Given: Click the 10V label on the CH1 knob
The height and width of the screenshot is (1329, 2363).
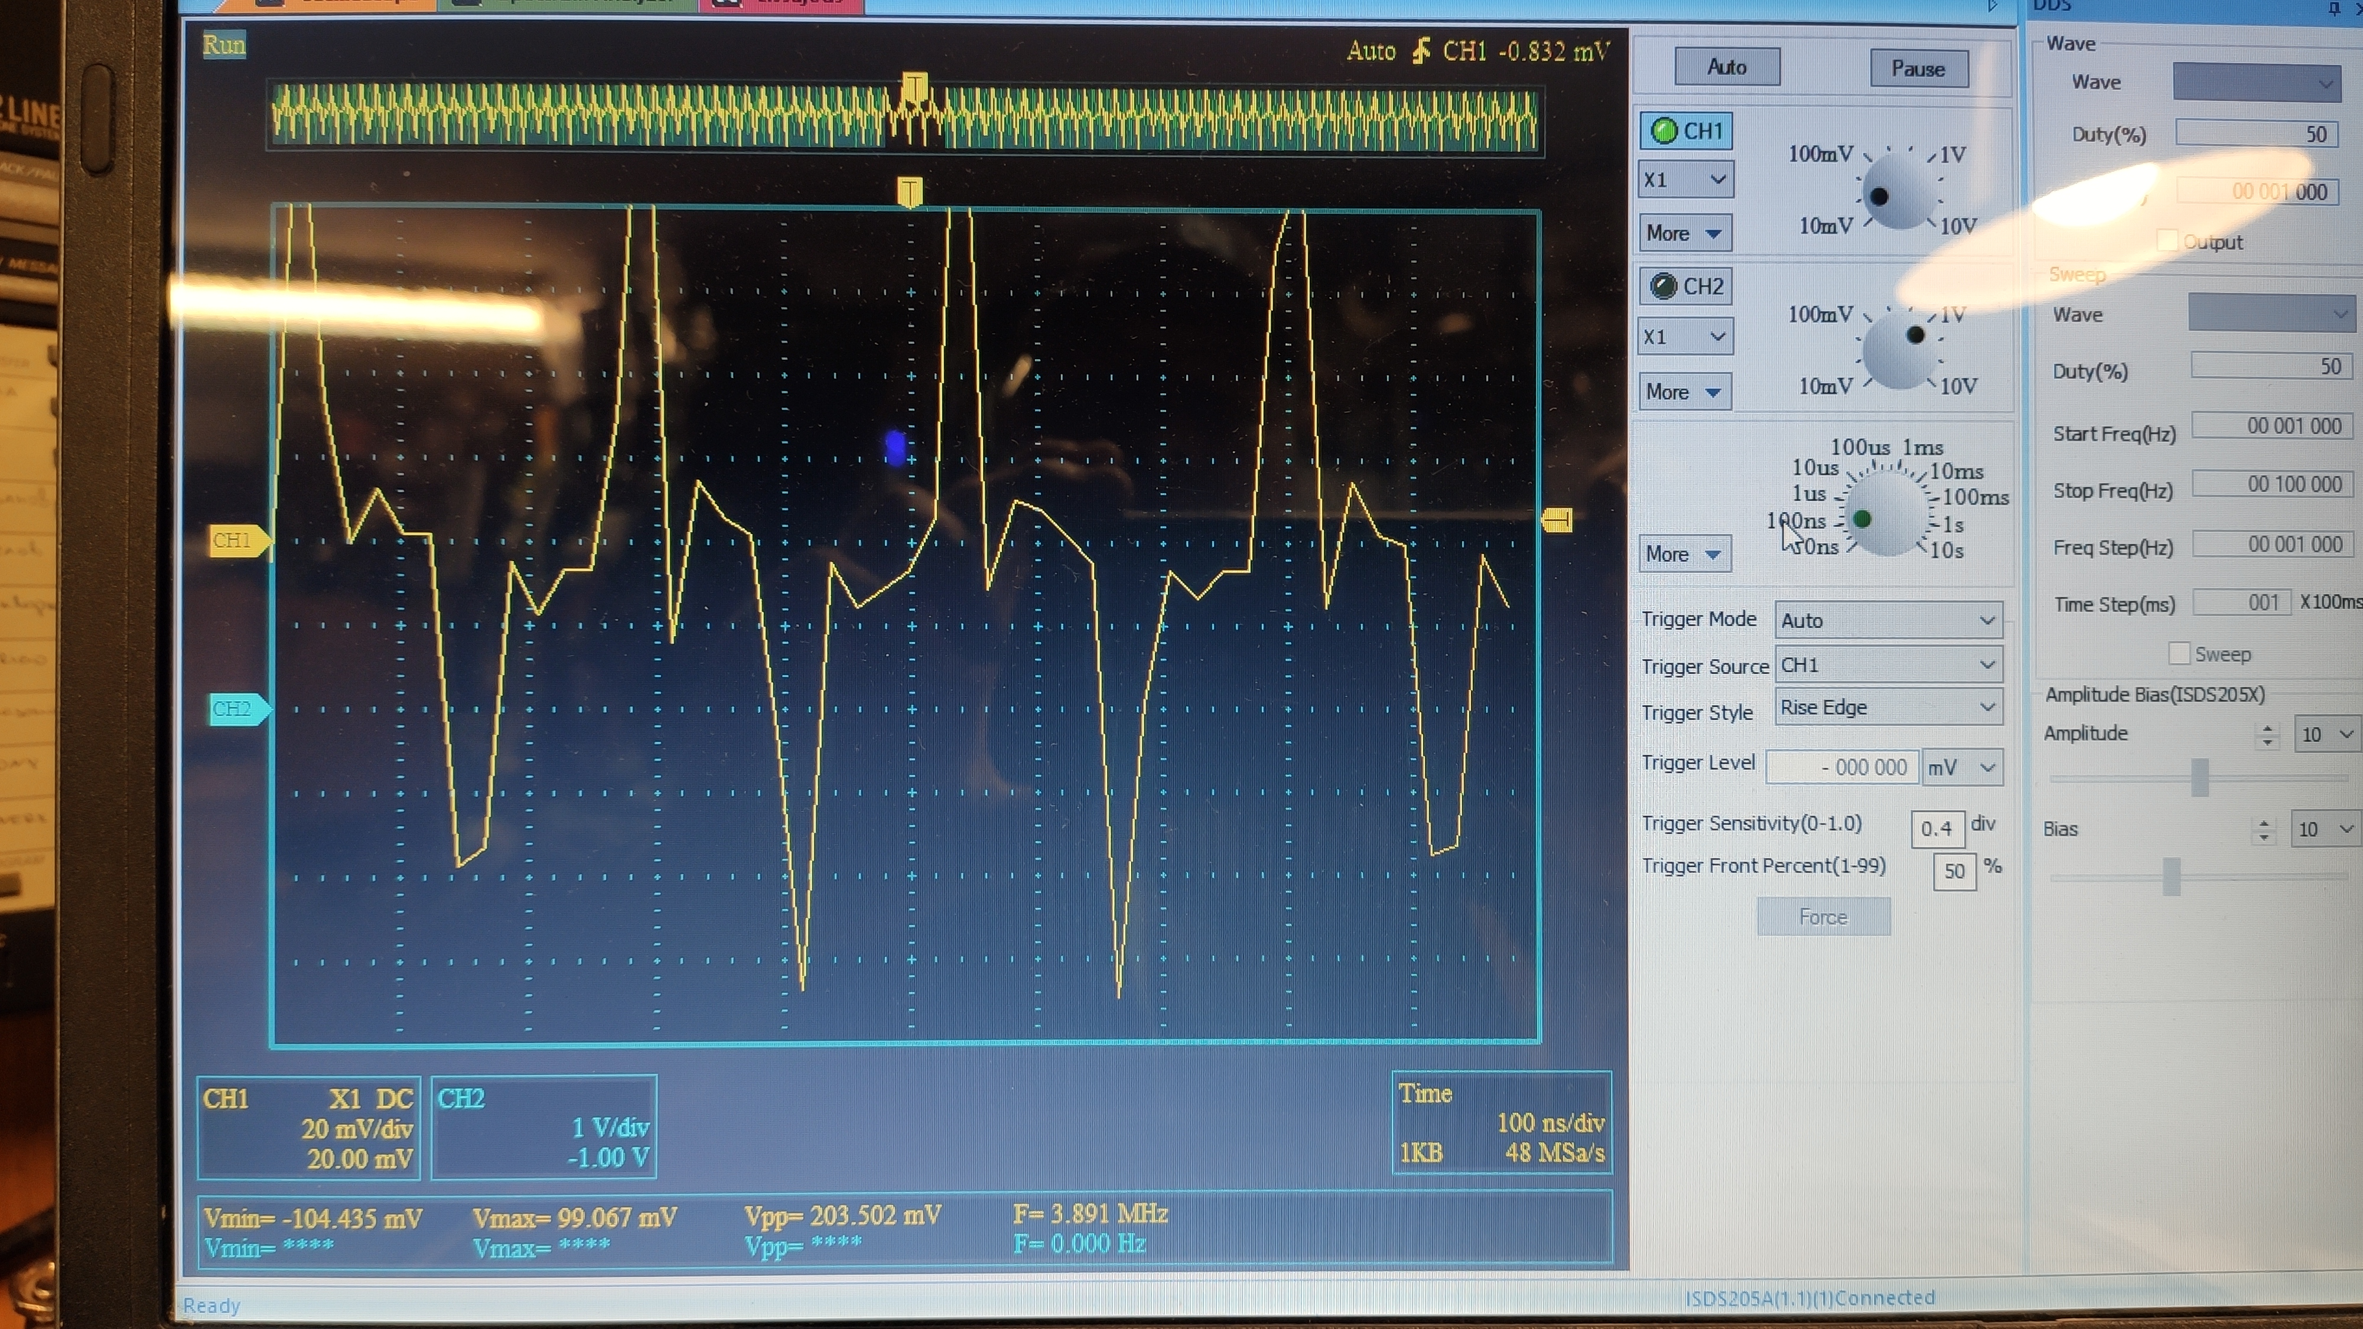Looking at the screenshot, I should point(1958,227).
